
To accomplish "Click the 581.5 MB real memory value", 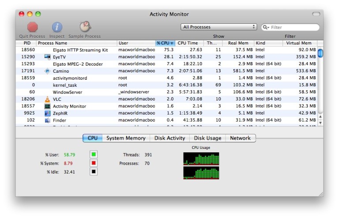I will 243,71.
